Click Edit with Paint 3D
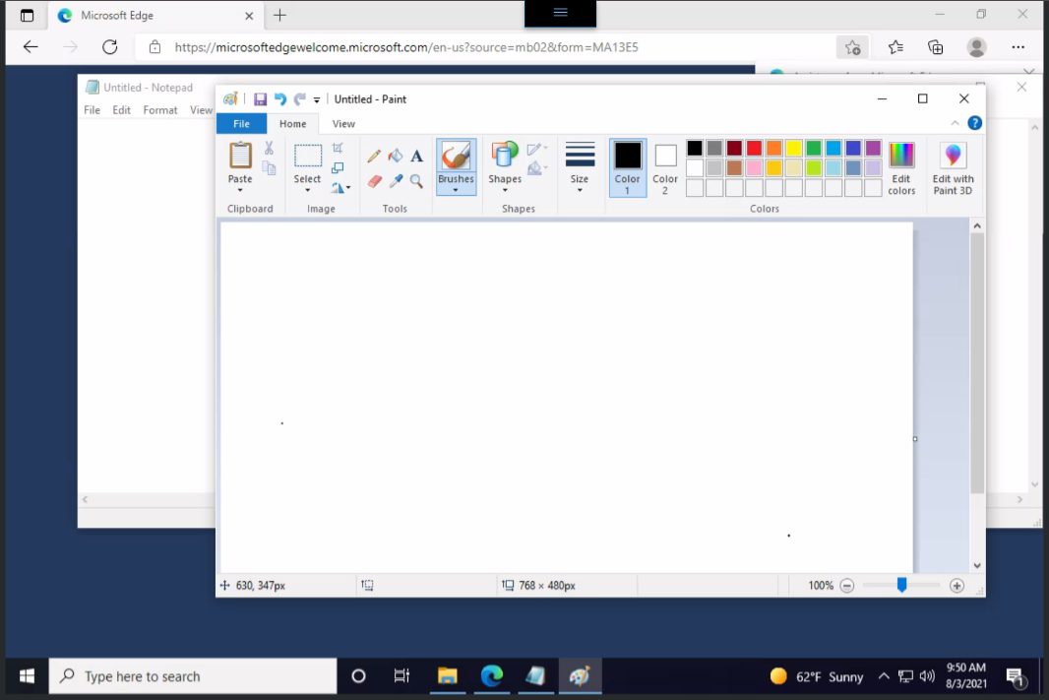The height and width of the screenshot is (700, 1049). click(x=953, y=166)
